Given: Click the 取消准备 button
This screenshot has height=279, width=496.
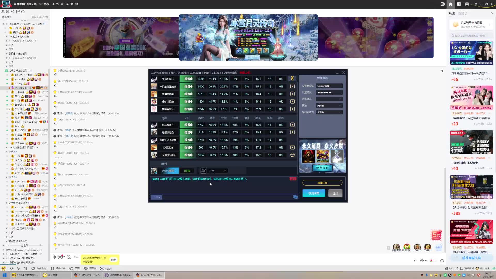Looking at the screenshot, I should [x=314, y=193].
